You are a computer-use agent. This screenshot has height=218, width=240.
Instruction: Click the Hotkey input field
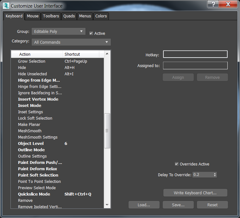pos(195,54)
